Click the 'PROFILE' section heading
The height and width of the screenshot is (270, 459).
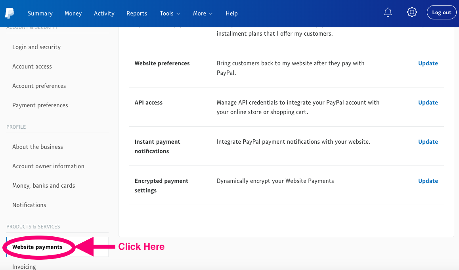pos(16,127)
